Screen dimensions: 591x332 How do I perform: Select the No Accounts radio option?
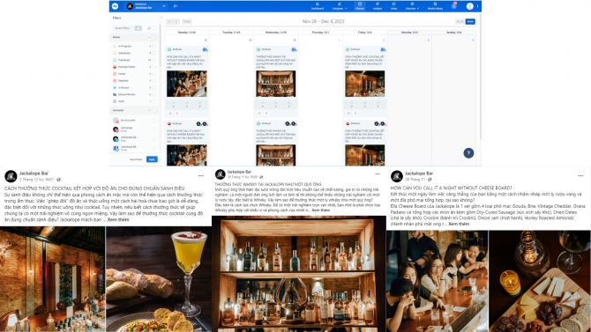click(x=153, y=120)
